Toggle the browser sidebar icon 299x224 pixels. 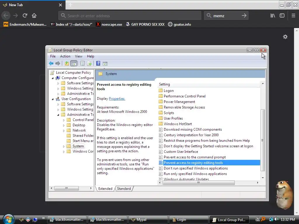282,15
